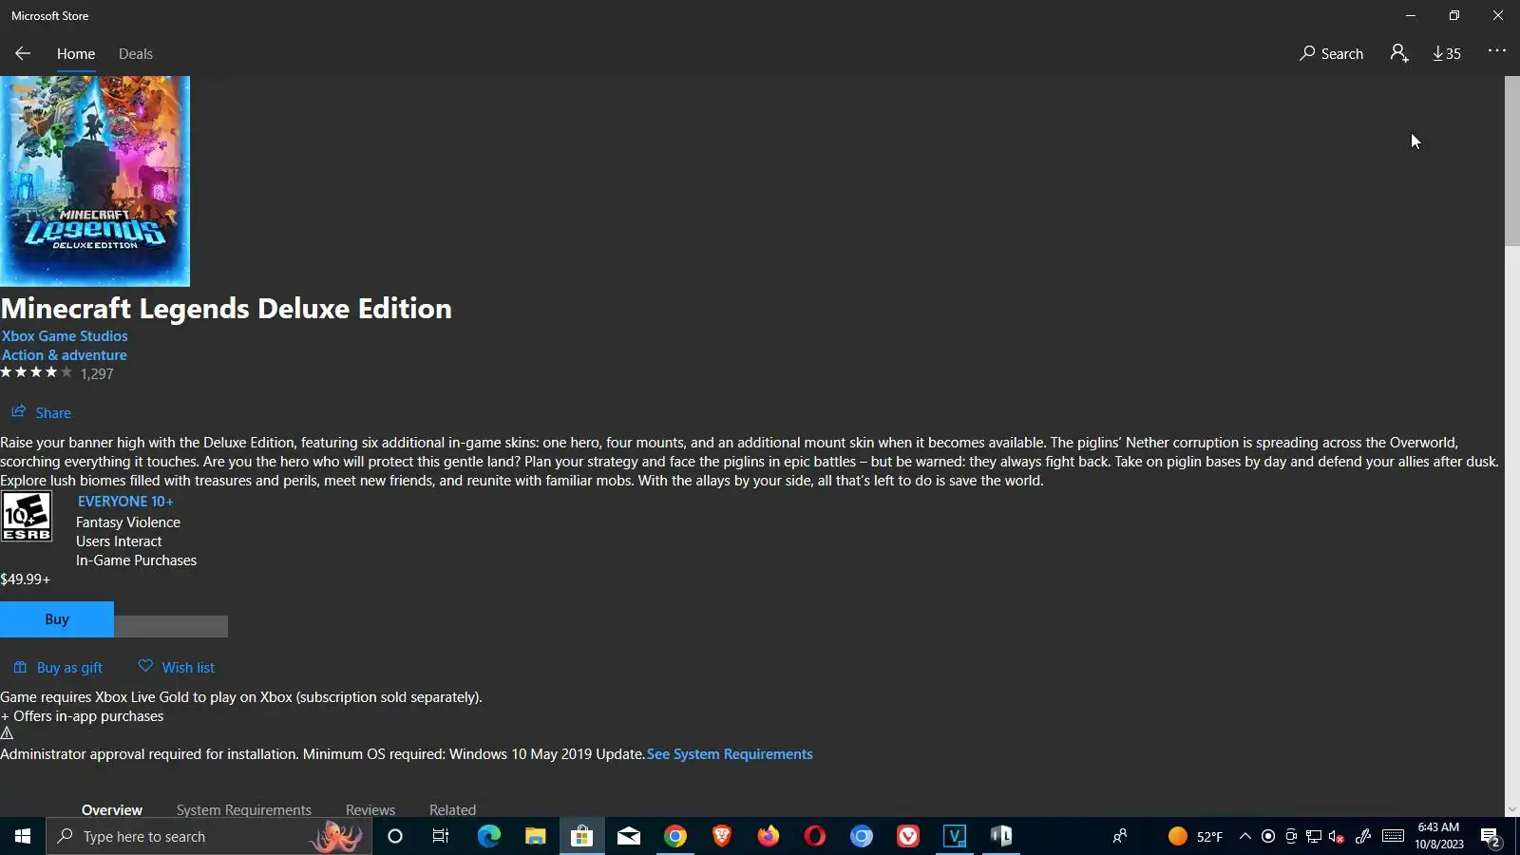Open the Reviews tab
Screen dimensions: 1520x855
click(370, 809)
